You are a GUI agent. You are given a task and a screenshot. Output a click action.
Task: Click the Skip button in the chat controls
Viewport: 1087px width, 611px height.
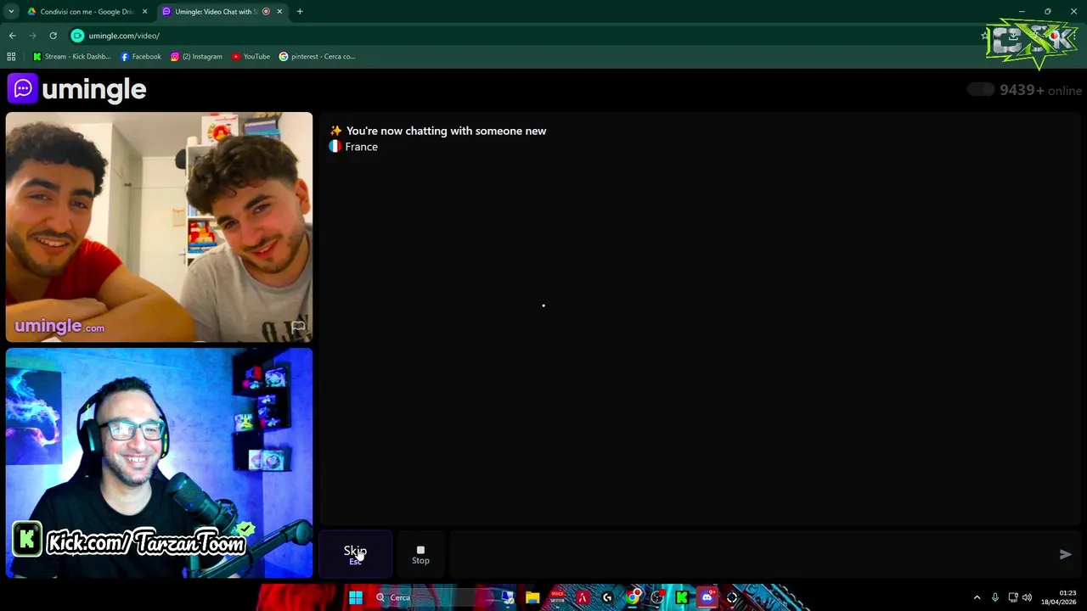(x=355, y=554)
